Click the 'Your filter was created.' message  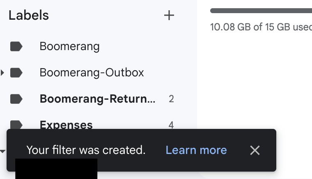coord(86,150)
